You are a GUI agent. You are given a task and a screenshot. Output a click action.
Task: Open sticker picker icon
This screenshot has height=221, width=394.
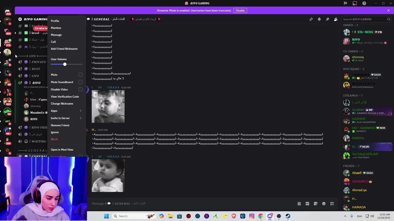(316, 204)
